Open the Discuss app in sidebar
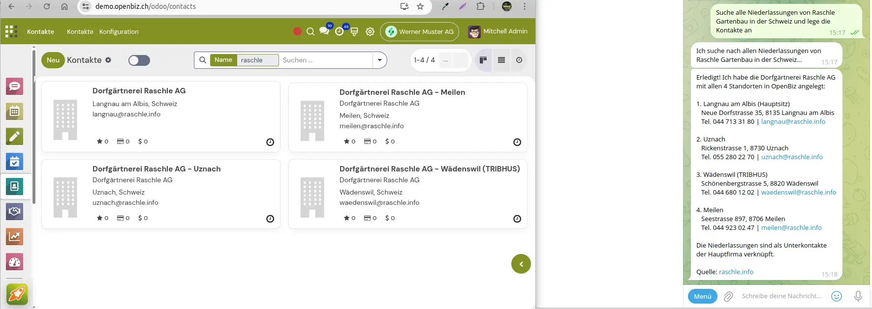The image size is (872, 309). pos(15,86)
